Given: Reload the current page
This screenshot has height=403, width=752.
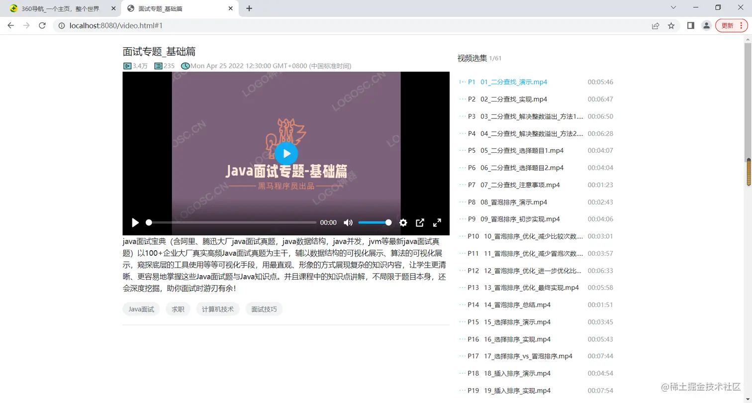Looking at the screenshot, I should (42, 26).
